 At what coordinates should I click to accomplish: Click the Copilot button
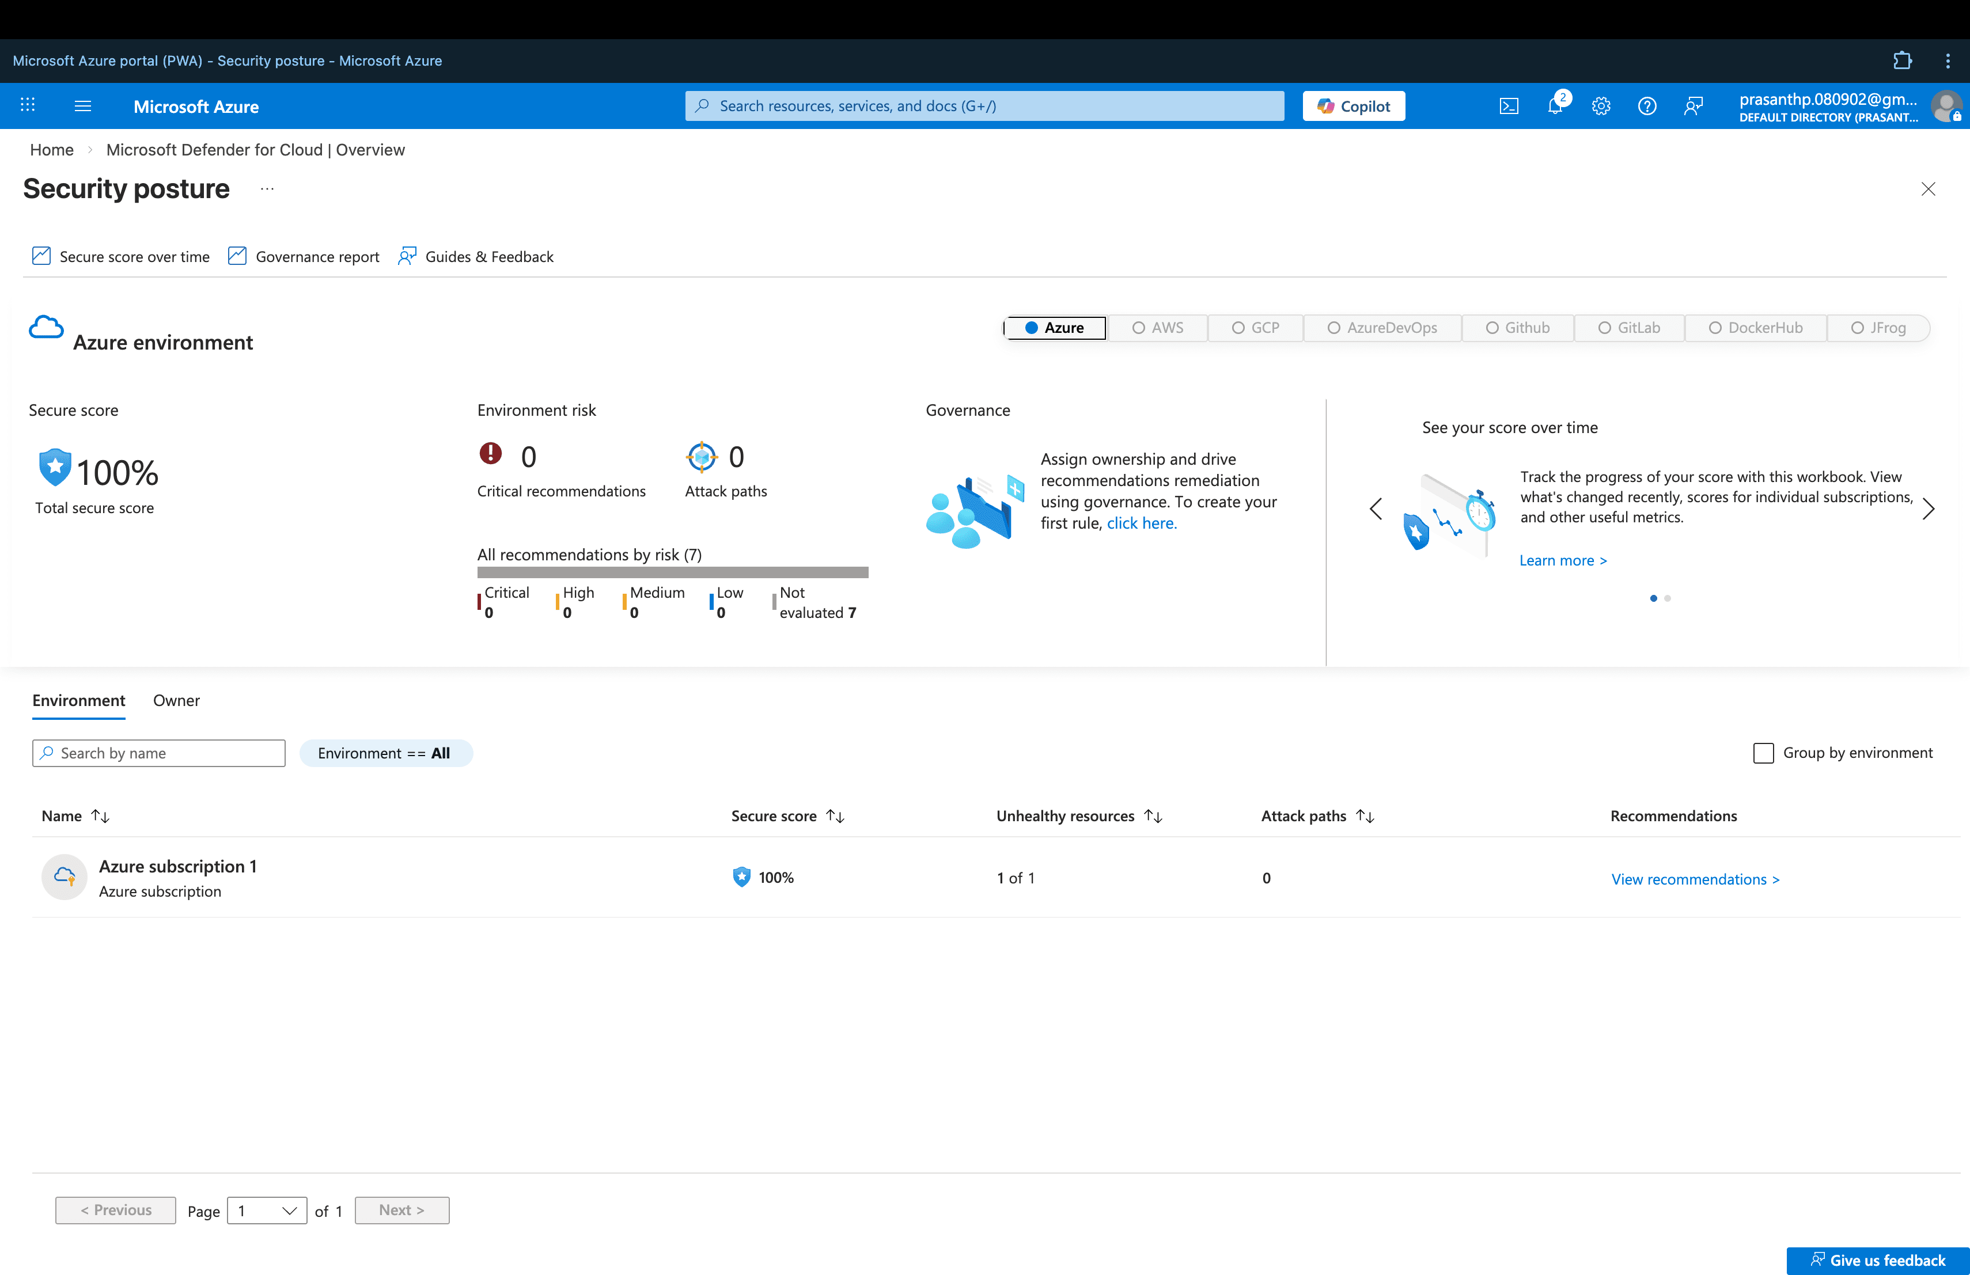pos(1353,106)
